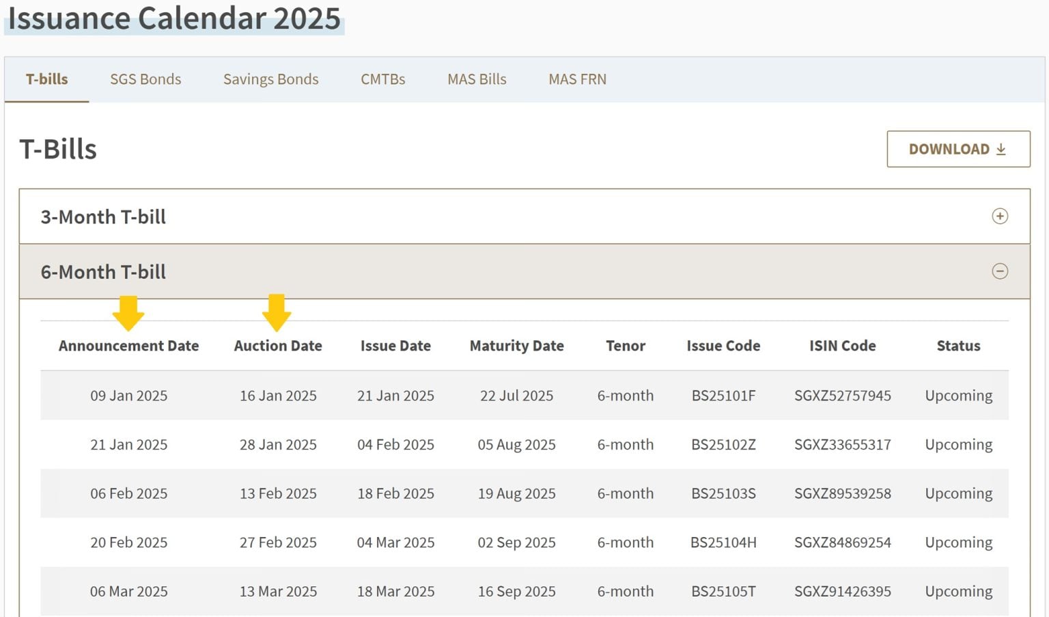The image size is (1049, 617).
Task: Click ISIN code SGXZ33655317
Action: (x=842, y=445)
